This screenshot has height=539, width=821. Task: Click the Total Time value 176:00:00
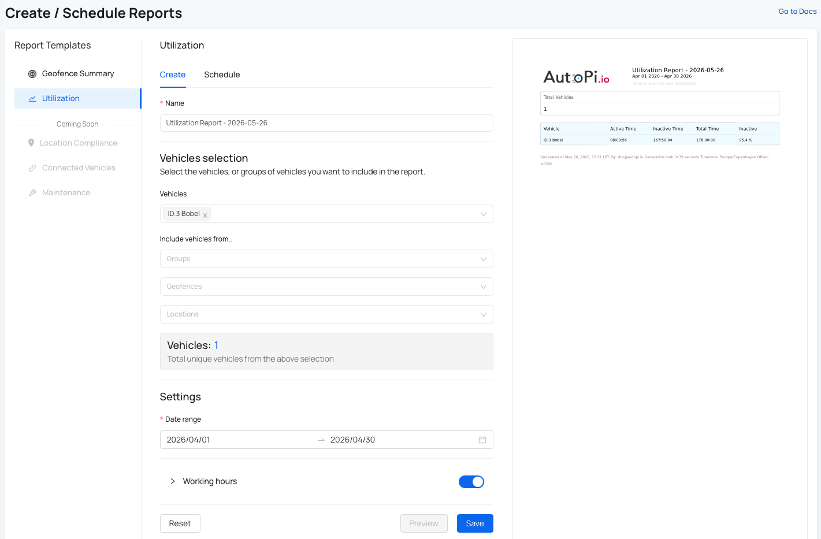tap(705, 140)
